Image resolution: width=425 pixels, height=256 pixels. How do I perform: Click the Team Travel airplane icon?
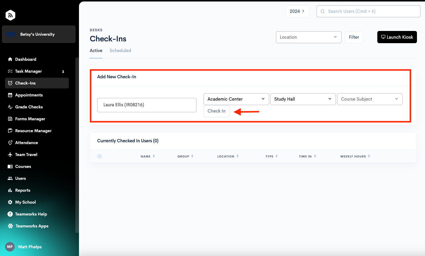[x=10, y=154]
